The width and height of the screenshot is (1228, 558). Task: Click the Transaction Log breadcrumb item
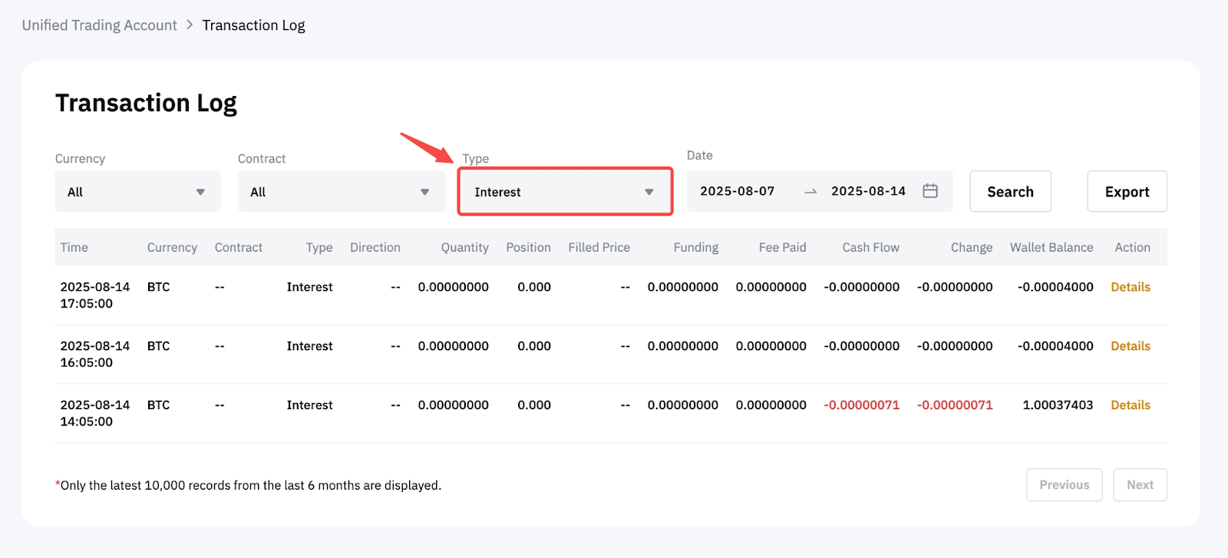(253, 25)
